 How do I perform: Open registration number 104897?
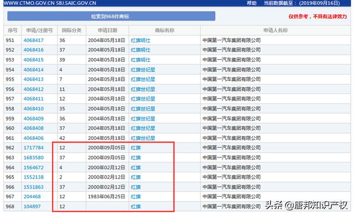click(32, 206)
